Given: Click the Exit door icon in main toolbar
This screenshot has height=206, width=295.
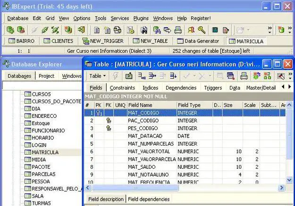Looking at the screenshot, I should tap(81, 30).
